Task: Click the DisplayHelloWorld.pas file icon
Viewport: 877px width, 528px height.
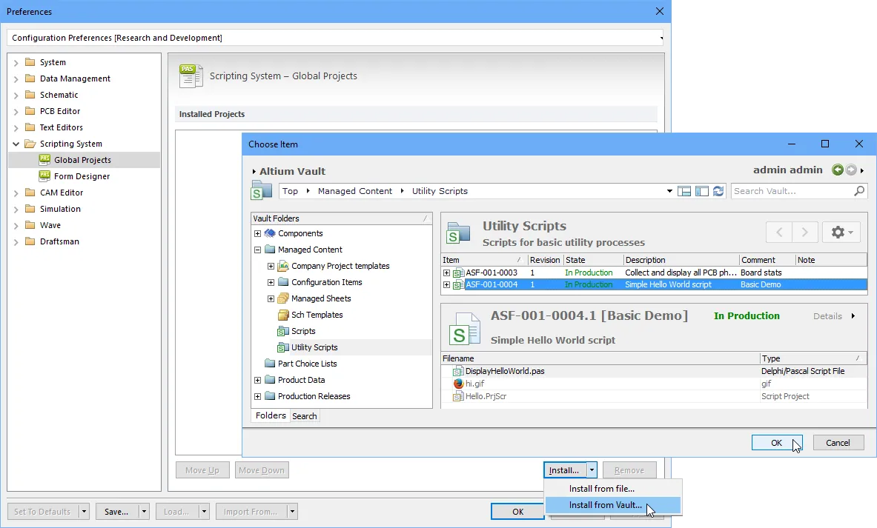Action: point(458,371)
